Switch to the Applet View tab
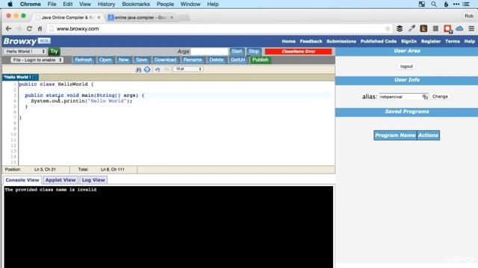The height and width of the screenshot is (268, 478). (60, 180)
